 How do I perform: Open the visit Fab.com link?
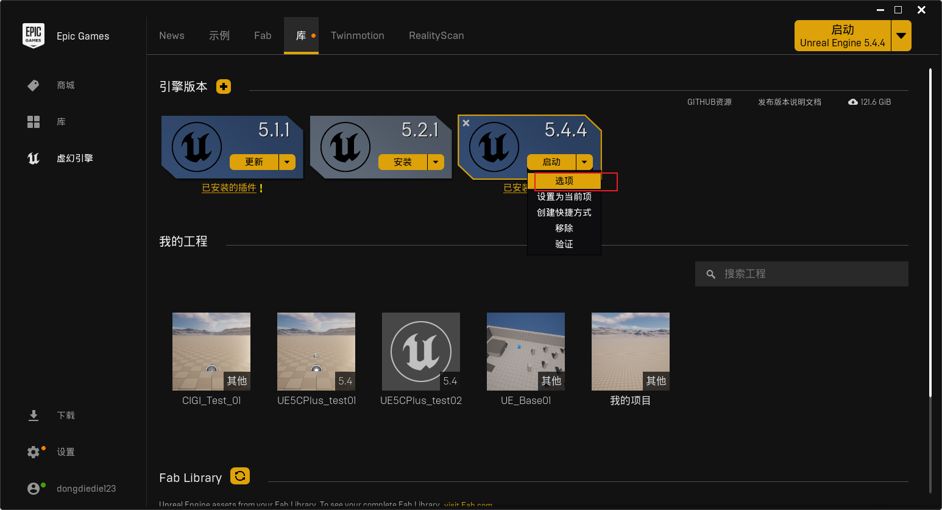tap(468, 505)
